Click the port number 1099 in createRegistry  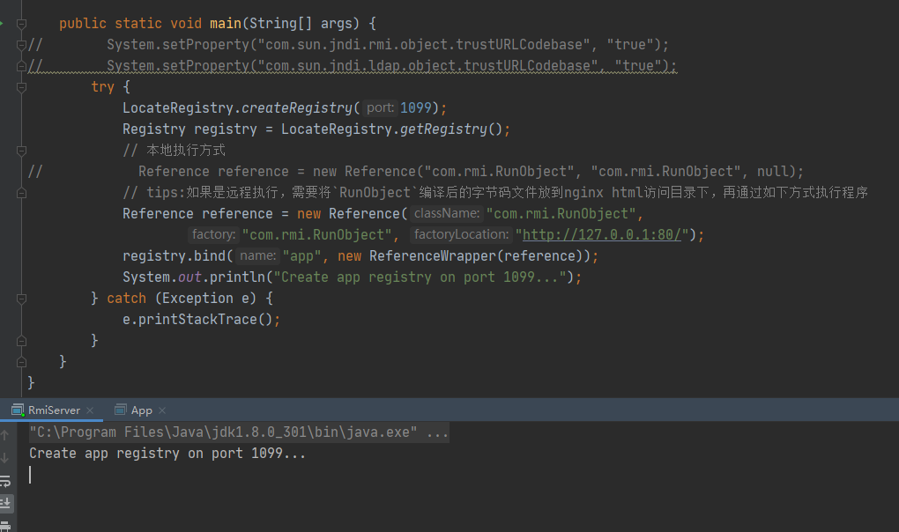(416, 107)
